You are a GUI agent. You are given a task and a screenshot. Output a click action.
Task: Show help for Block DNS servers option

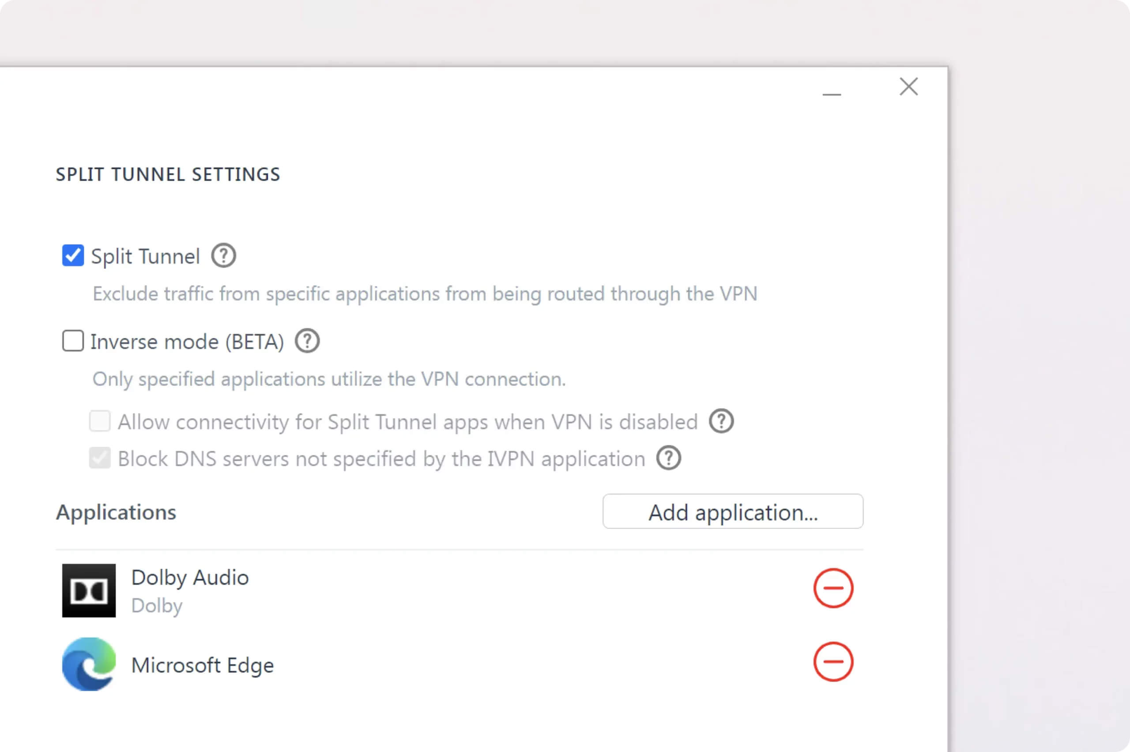click(669, 458)
